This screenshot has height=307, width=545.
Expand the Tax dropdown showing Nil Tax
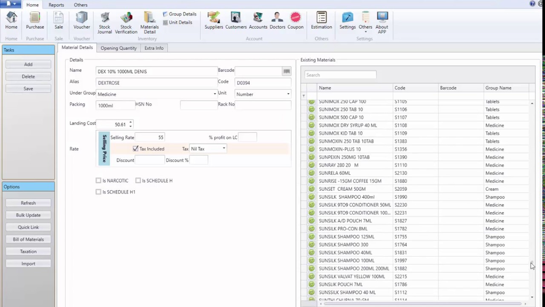tap(224, 149)
